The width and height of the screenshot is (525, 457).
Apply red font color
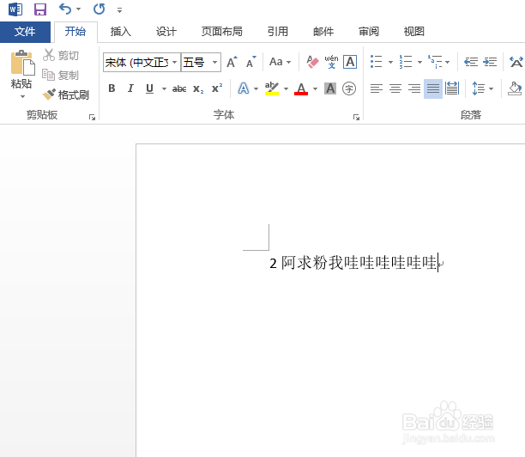(x=301, y=88)
